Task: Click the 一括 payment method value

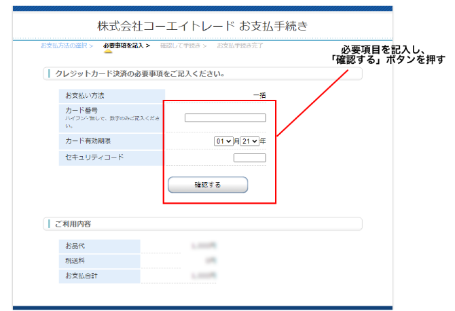Action: tap(259, 95)
